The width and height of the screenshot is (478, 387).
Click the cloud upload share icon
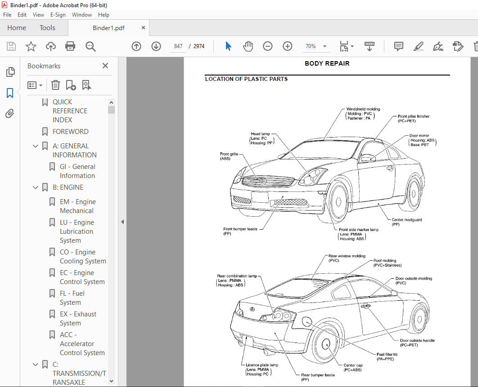pyautogui.click(x=50, y=46)
